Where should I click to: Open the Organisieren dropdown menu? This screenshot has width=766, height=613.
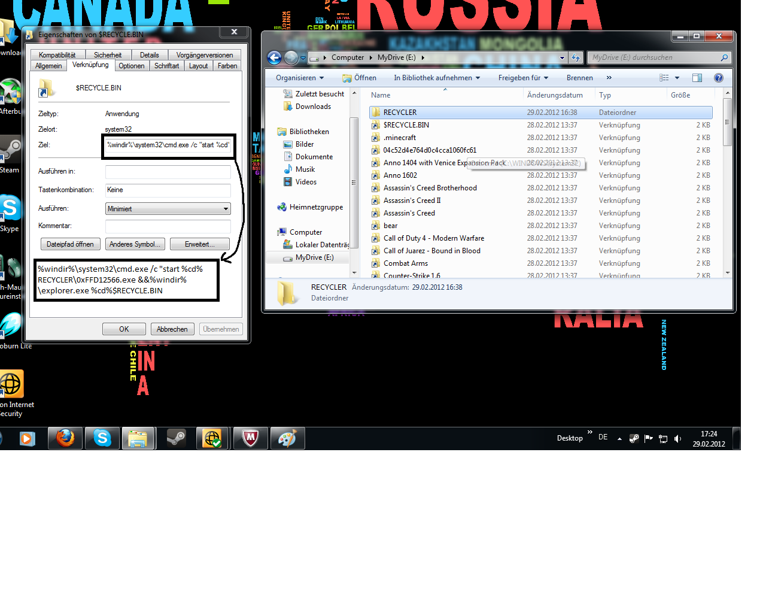tap(300, 78)
